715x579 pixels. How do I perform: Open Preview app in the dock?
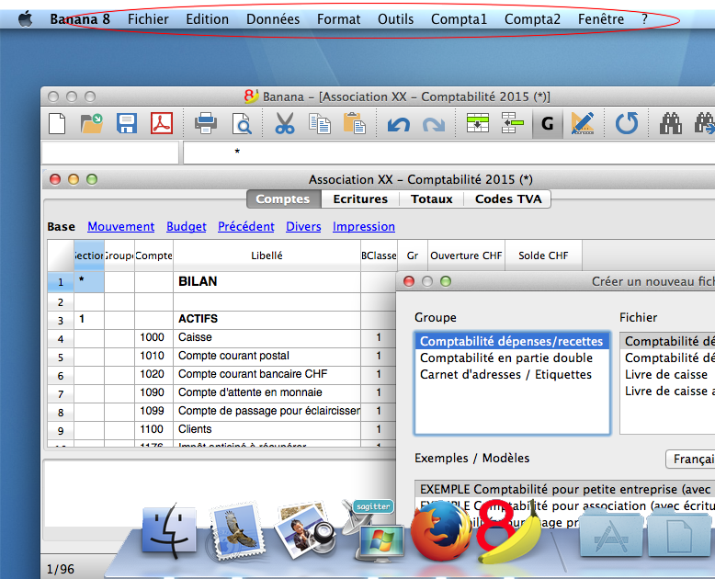[x=305, y=530]
